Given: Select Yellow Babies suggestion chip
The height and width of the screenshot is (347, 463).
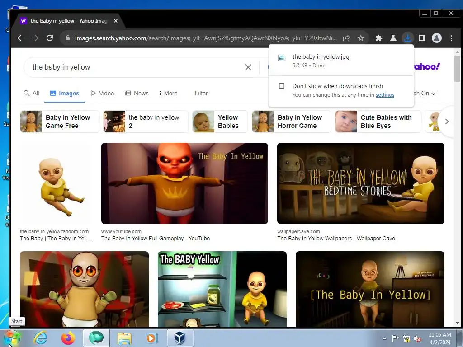Looking at the screenshot, I should (220, 122).
